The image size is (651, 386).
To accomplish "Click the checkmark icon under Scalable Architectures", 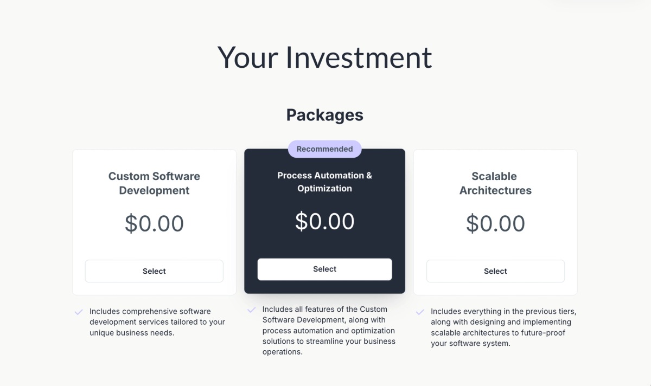I will (420, 312).
